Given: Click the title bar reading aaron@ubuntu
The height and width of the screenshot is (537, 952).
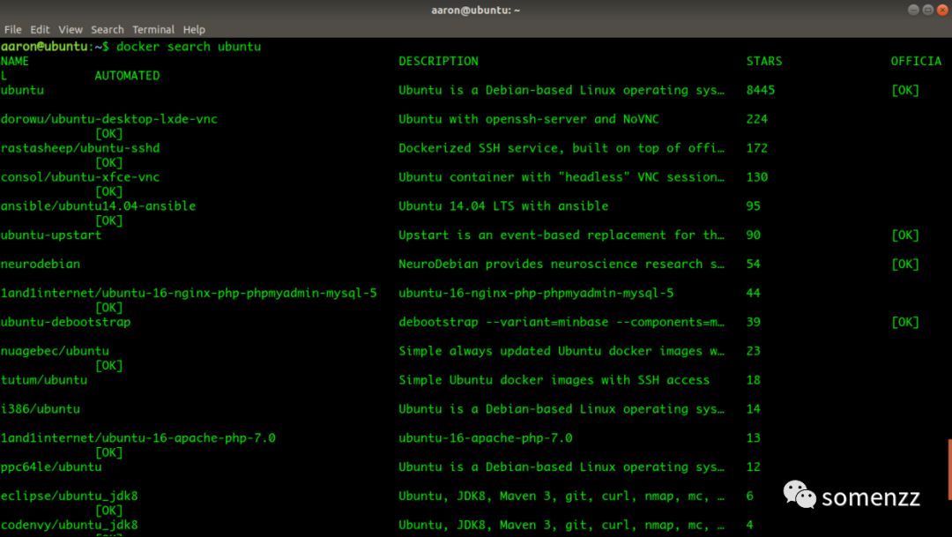Looking at the screenshot, I should click(474, 10).
